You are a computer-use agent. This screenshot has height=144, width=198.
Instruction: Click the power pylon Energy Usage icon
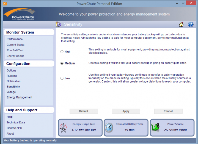[63, 128]
